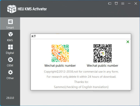Click the gear icon above Other

(10, 72)
